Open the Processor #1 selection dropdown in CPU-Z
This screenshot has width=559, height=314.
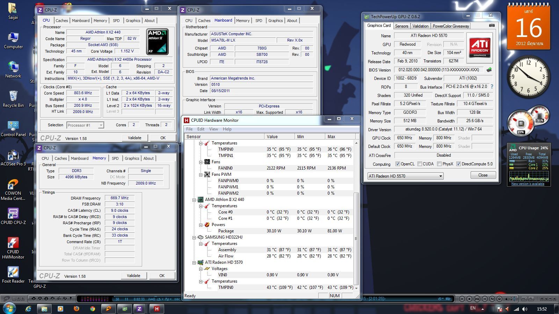85,125
